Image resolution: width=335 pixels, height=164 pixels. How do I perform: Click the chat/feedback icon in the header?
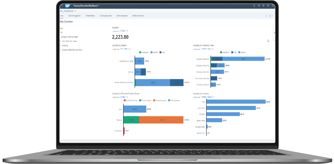(x=268, y=5)
